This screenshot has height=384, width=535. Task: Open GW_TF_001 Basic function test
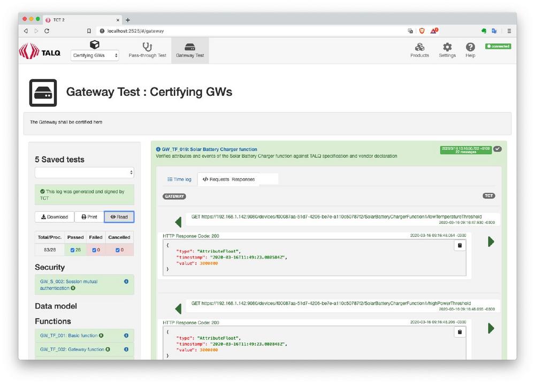(68, 335)
